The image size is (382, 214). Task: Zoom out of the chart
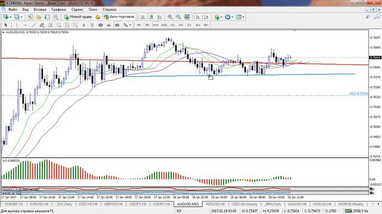pos(178,17)
